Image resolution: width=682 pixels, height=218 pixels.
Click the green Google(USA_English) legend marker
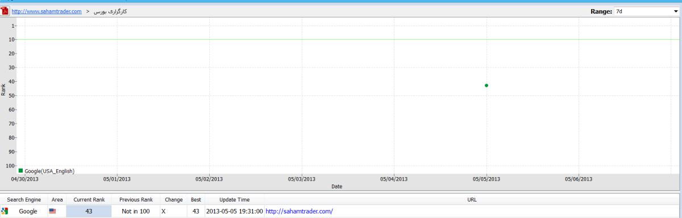(x=21, y=170)
